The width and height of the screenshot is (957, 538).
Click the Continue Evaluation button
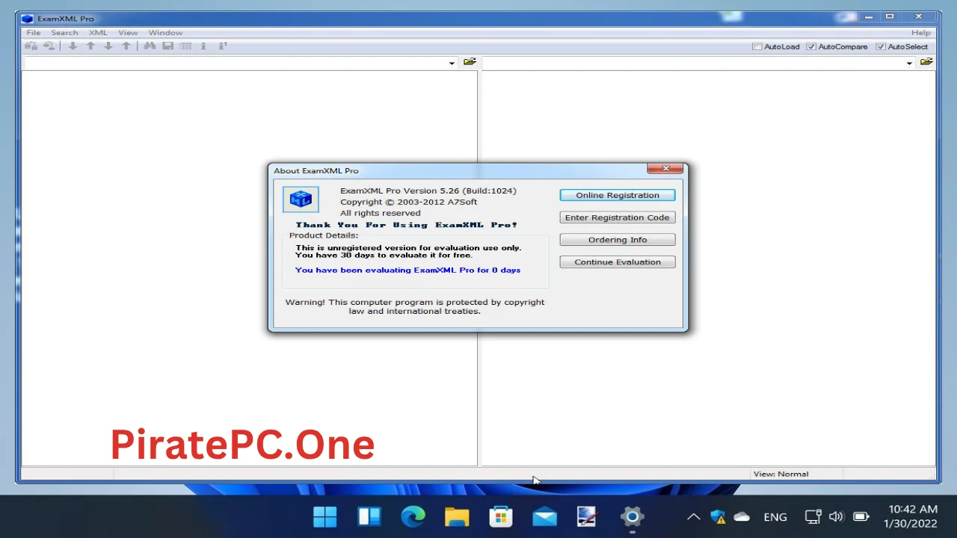618,262
